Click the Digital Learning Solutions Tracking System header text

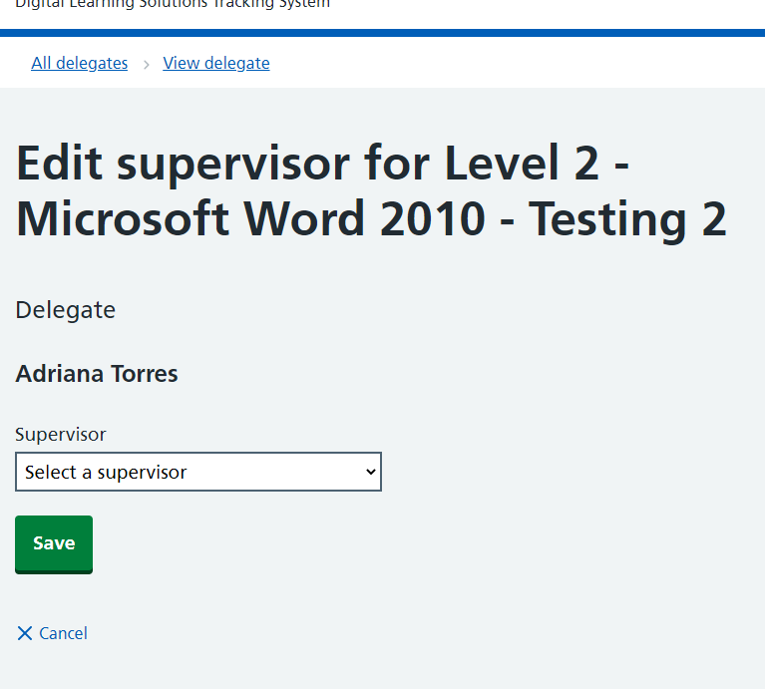[x=173, y=4]
